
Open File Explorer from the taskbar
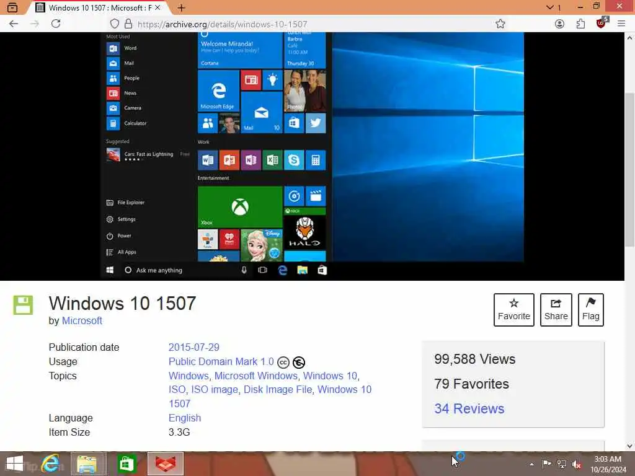click(87, 464)
